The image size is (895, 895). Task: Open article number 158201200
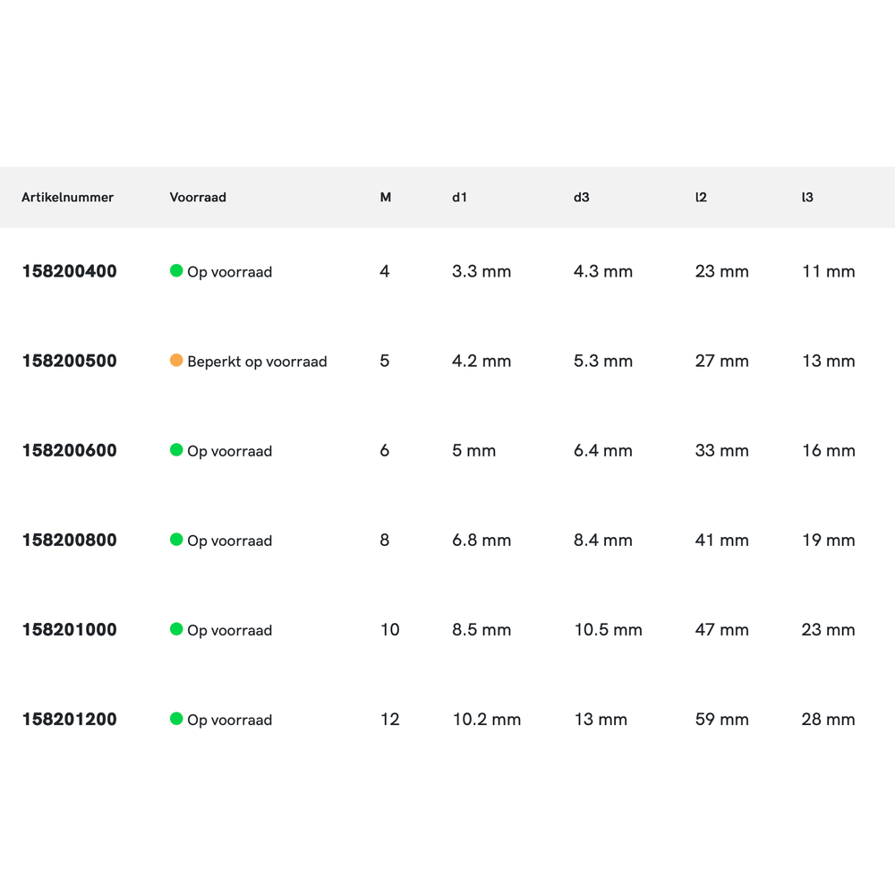pyautogui.click(x=69, y=719)
